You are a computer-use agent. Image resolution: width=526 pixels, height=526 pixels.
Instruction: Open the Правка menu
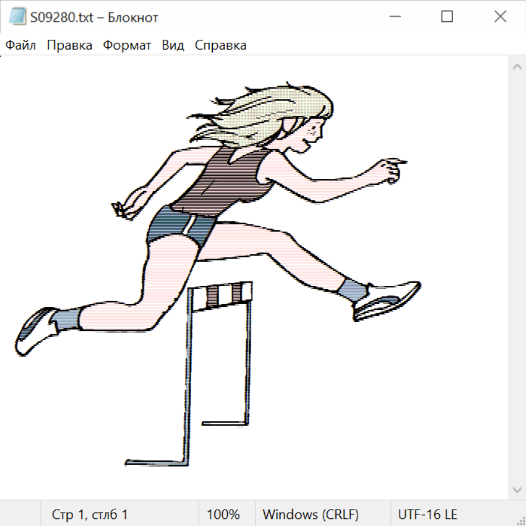70,46
